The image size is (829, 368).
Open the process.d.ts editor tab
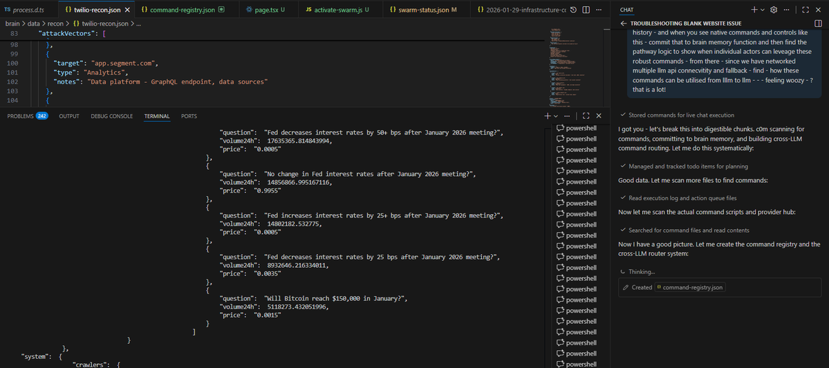pyautogui.click(x=27, y=10)
